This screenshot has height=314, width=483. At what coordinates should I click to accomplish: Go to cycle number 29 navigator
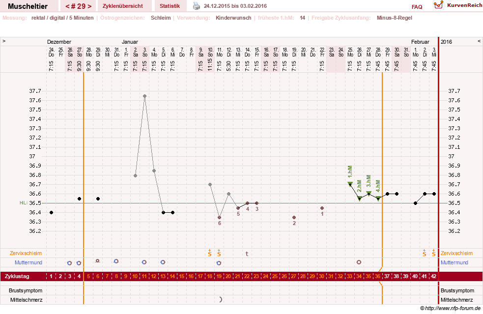point(79,6)
